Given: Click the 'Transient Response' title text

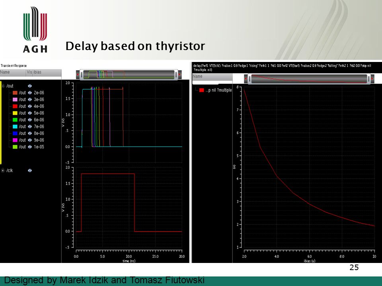Looking at the screenshot, I should [14, 66].
